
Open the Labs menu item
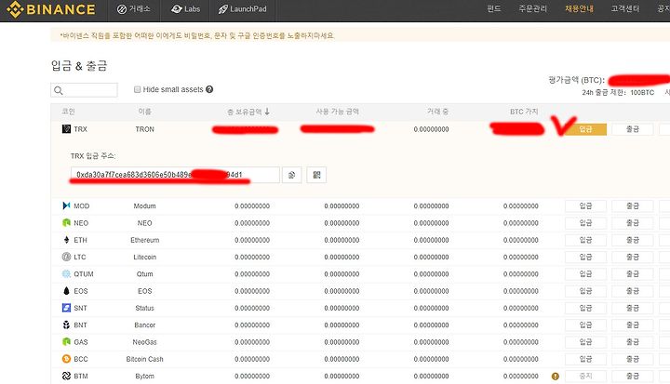[x=185, y=9]
